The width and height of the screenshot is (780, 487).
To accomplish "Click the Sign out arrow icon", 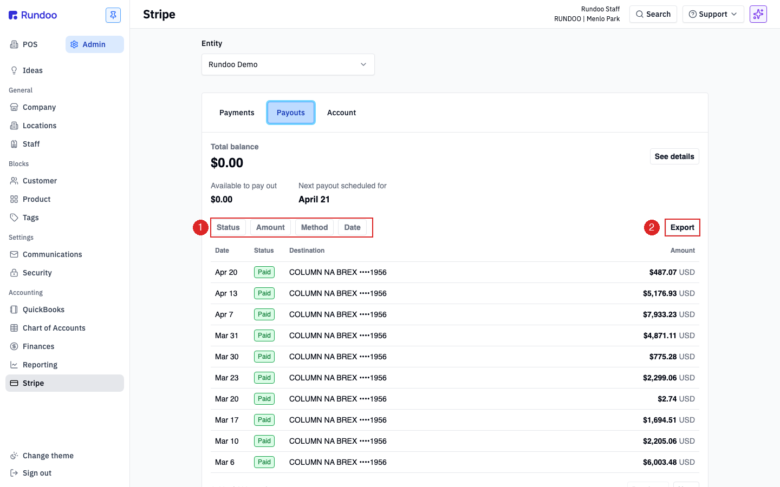I will pos(14,473).
